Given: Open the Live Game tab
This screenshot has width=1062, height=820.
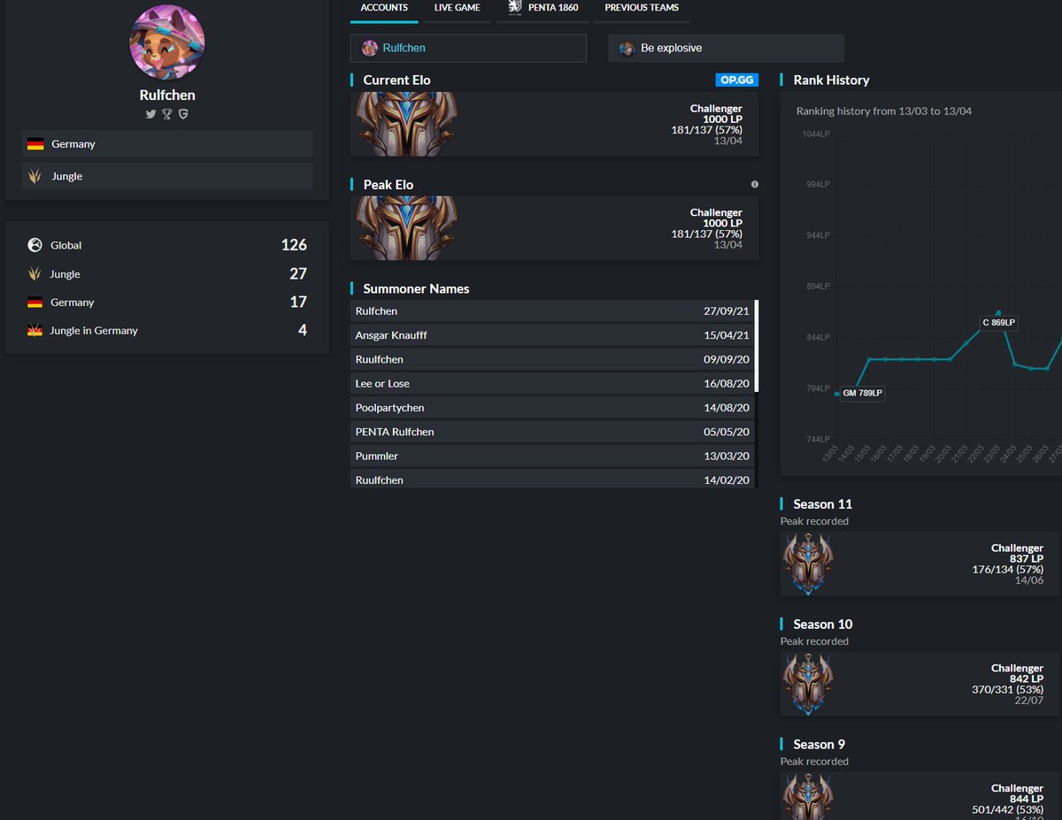Looking at the screenshot, I should [458, 8].
